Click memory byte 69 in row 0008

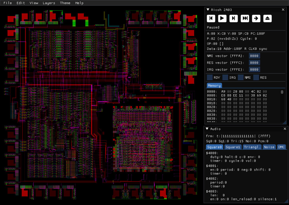pyautogui.click(x=259, y=95)
